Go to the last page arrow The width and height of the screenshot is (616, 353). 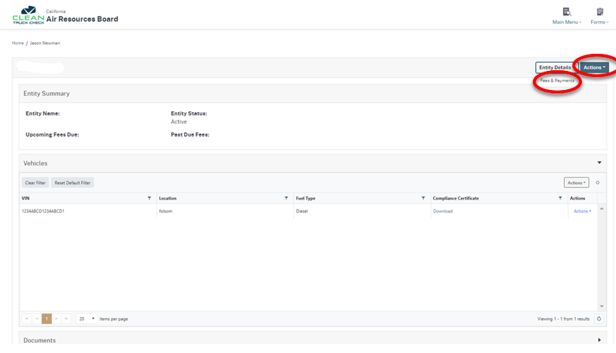point(66,319)
